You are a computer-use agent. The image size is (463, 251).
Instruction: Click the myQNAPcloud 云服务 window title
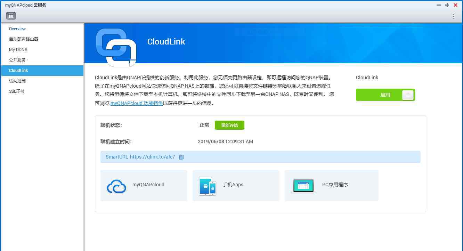pyautogui.click(x=26, y=5)
